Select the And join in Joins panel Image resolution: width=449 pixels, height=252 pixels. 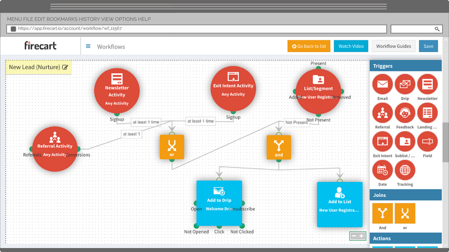[382, 213]
